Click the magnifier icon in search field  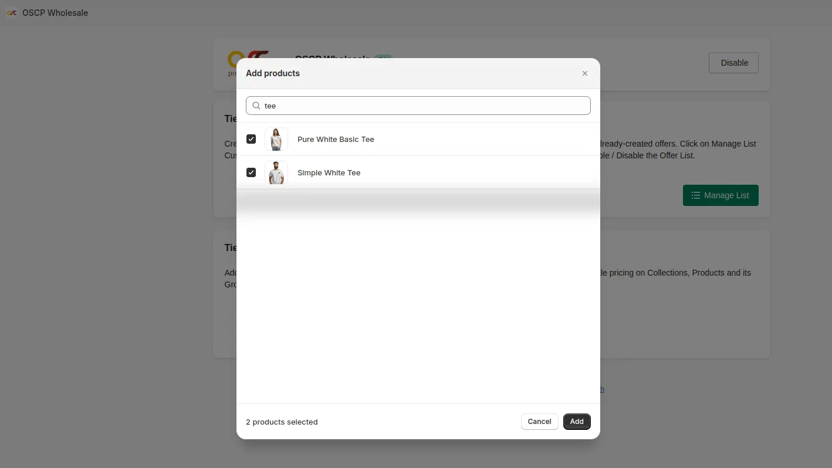click(x=256, y=106)
